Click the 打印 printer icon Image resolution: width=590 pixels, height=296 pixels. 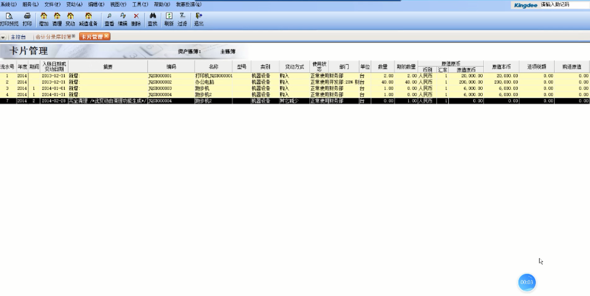click(x=27, y=19)
